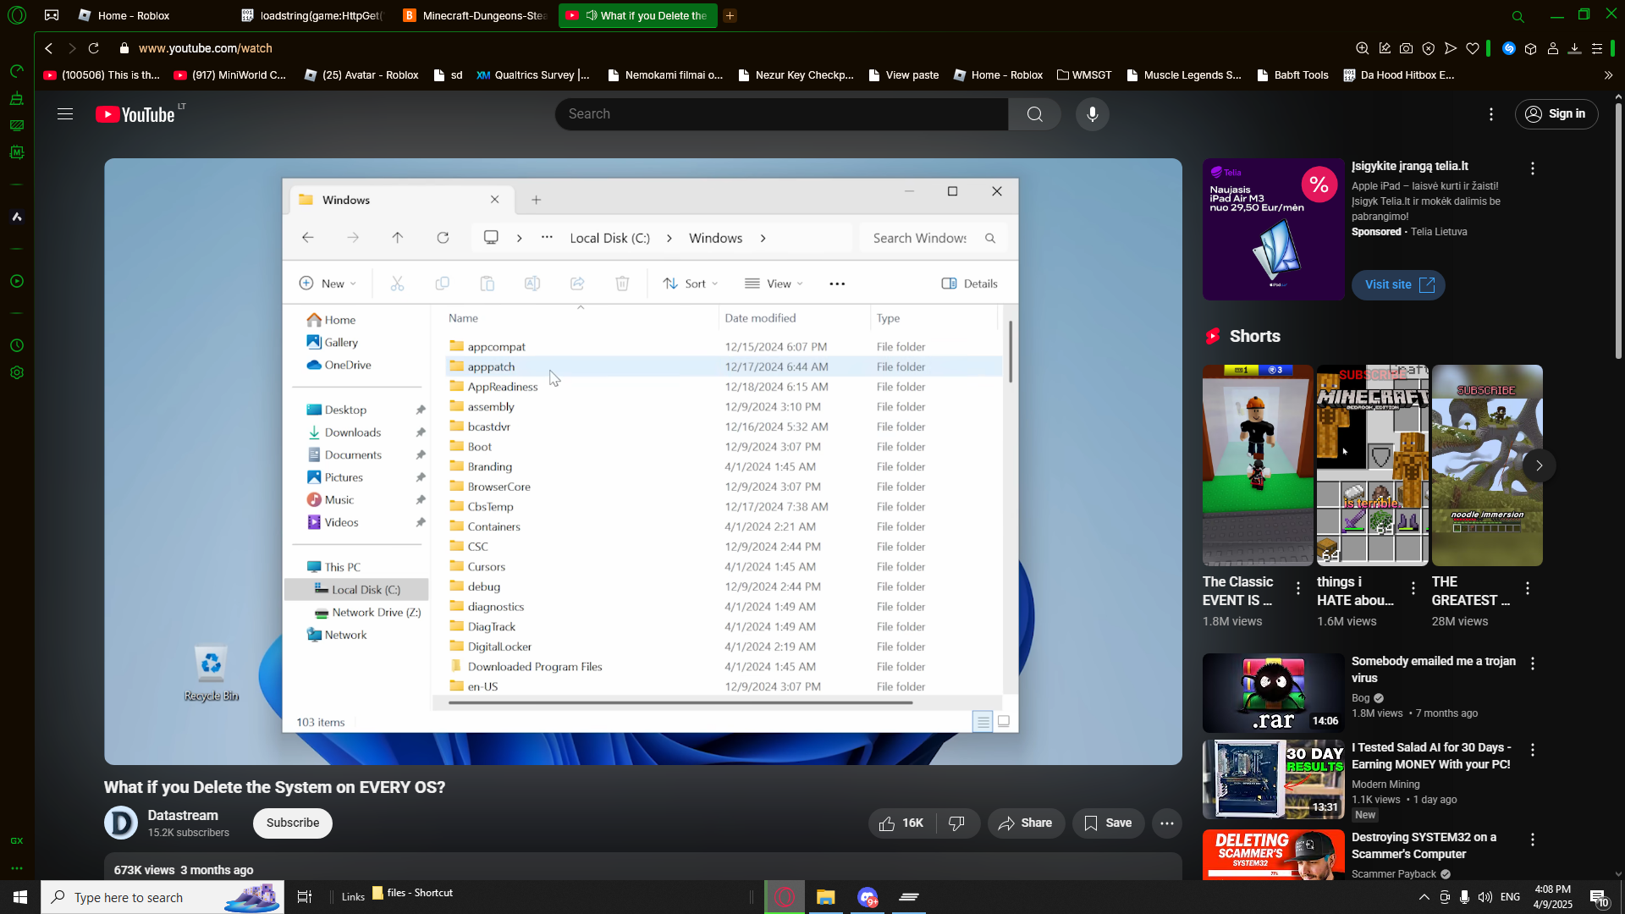Open the Babft Tools bookmark
This screenshot has width=1625, height=914.
point(1292,75)
